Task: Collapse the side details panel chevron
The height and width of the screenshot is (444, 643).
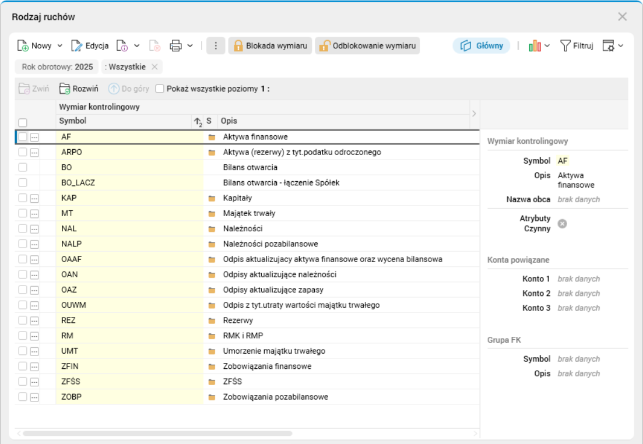Action: (x=474, y=112)
